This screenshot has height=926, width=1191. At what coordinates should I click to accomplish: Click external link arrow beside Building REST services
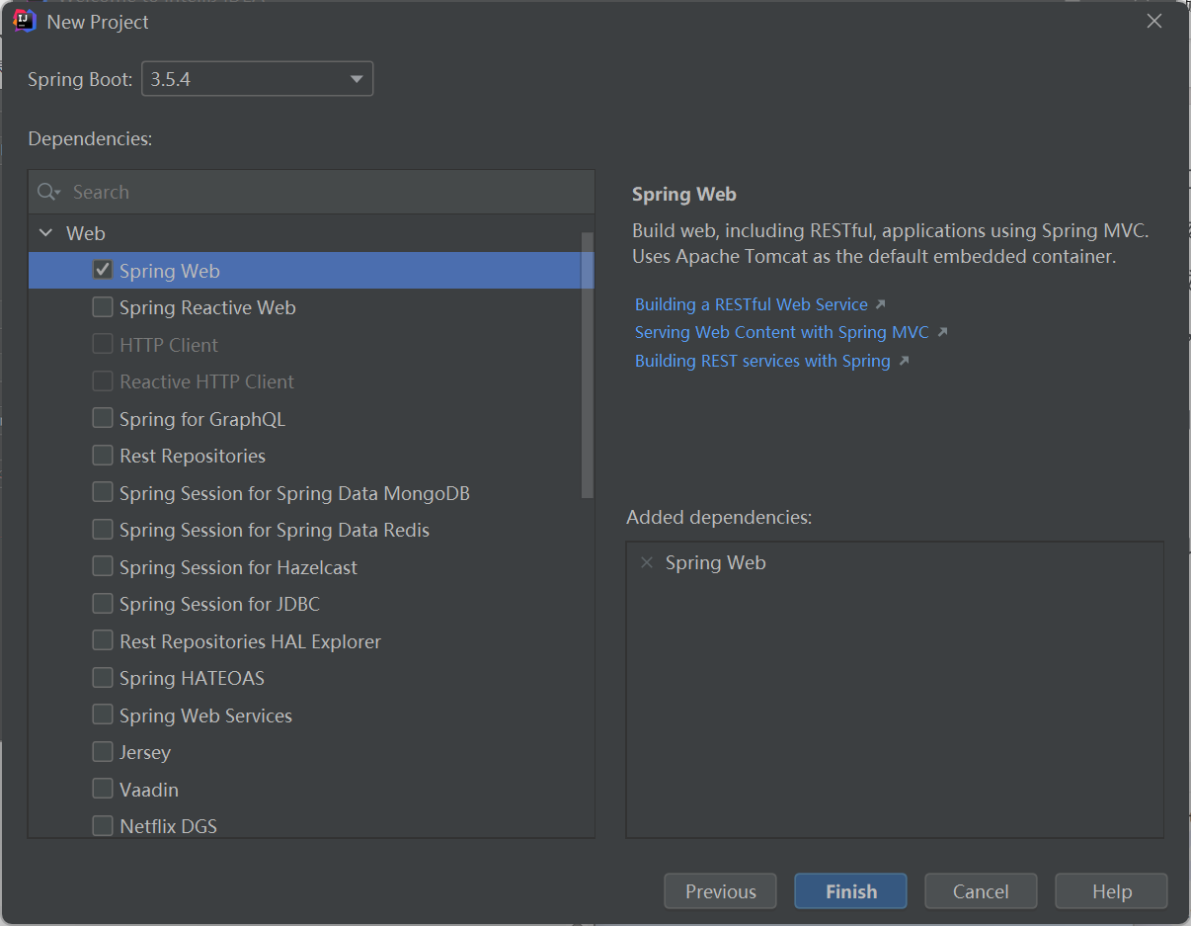coord(904,361)
